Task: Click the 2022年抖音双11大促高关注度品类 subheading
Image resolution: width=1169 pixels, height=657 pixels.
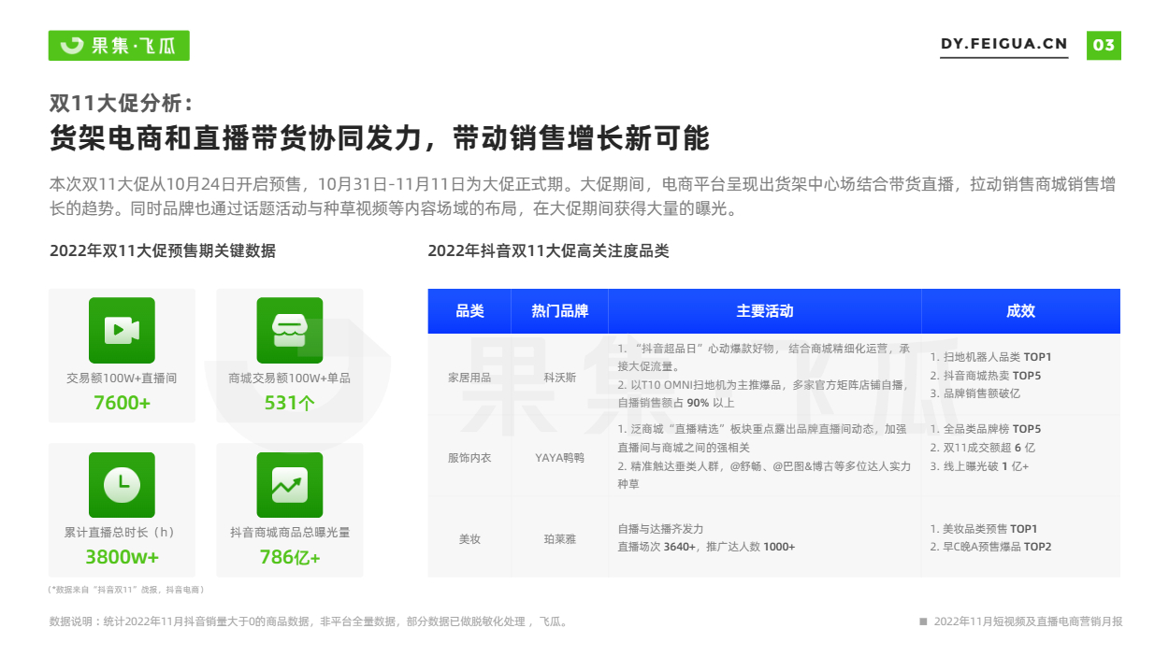Action: click(548, 250)
